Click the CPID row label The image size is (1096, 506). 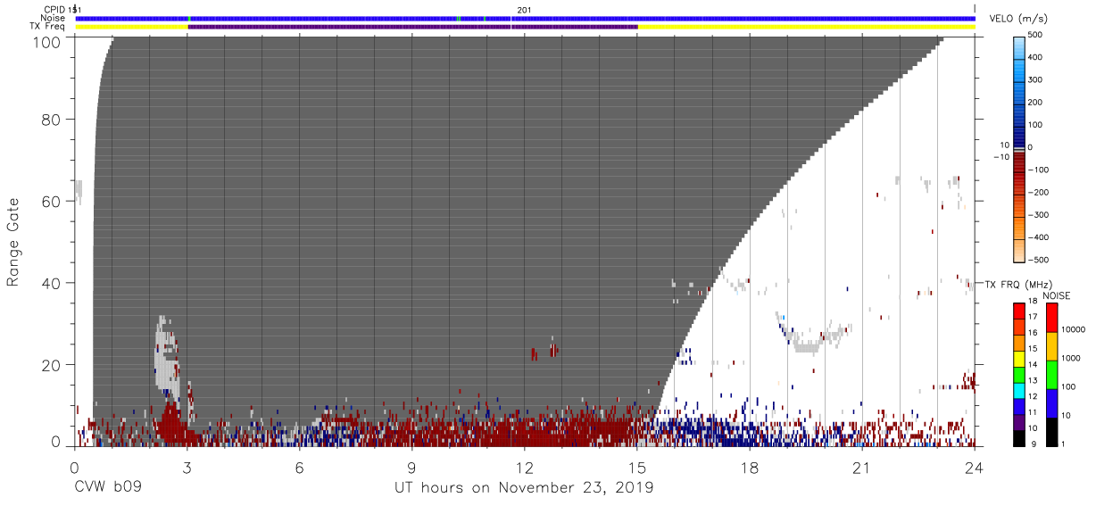(53, 10)
